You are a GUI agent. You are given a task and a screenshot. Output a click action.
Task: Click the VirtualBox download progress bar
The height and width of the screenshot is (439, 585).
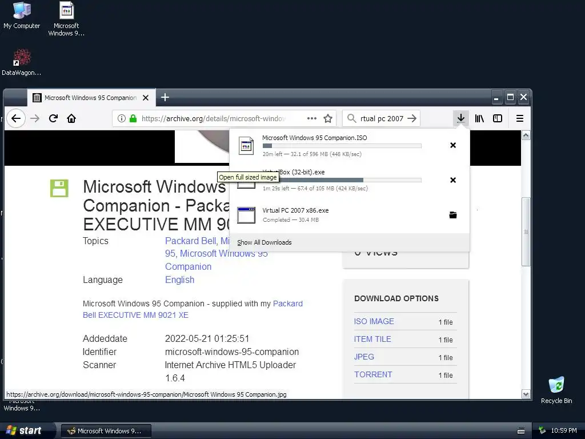click(x=342, y=180)
